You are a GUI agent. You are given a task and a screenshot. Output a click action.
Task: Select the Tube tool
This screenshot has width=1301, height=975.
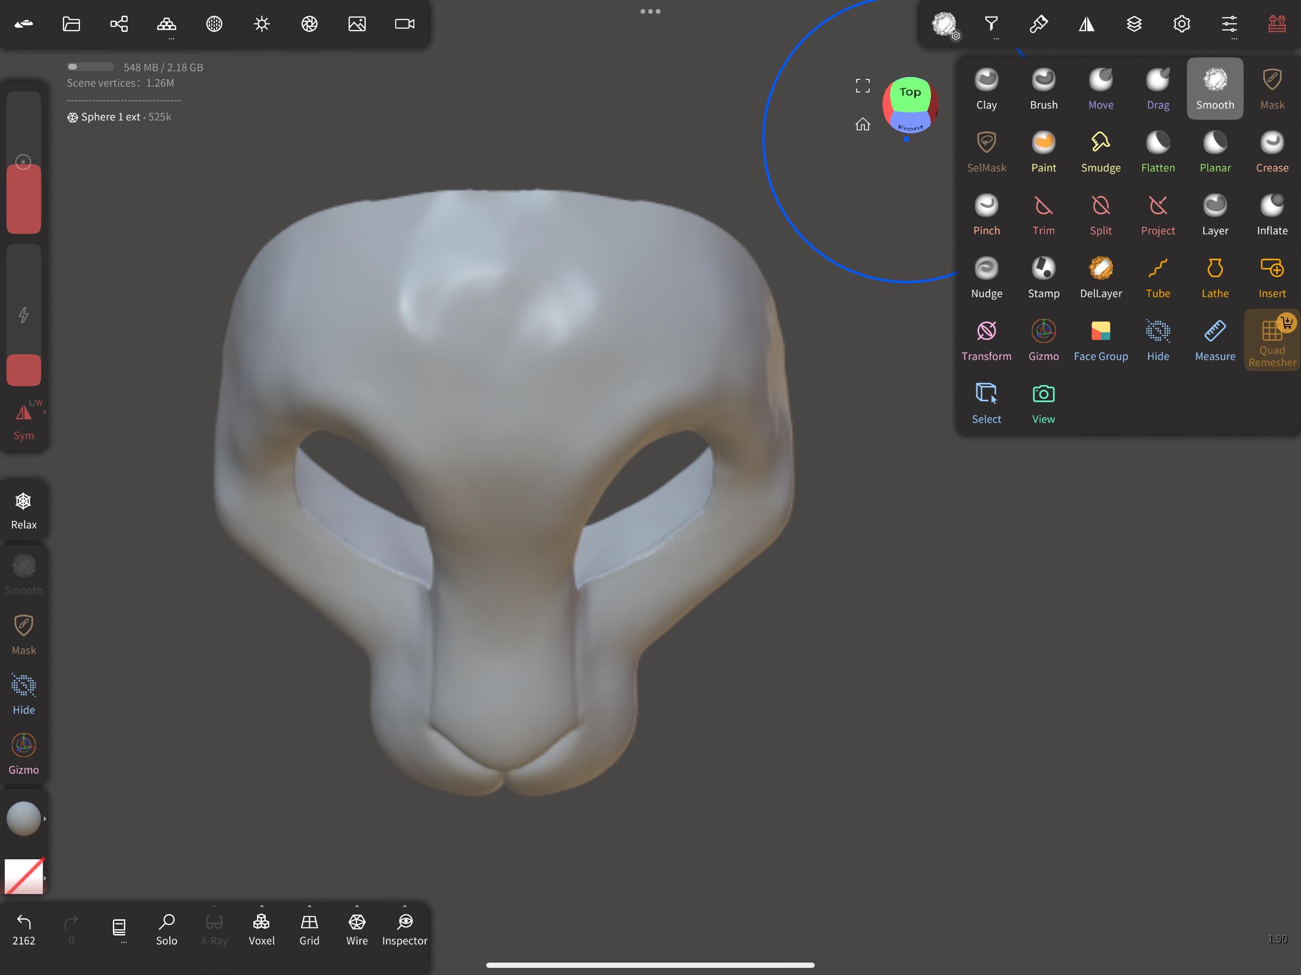(x=1158, y=278)
